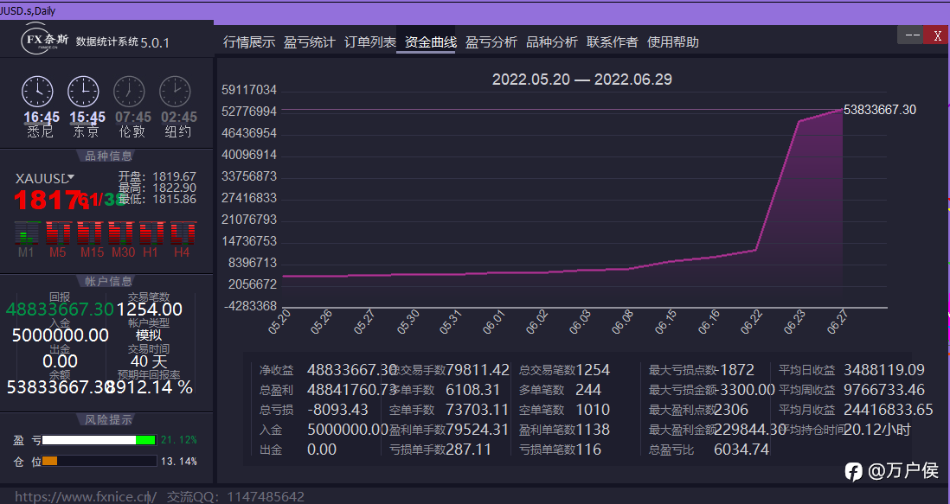This screenshot has height=504, width=950.
Task: Click the 59117034 top y-axis label
Action: tap(249, 90)
